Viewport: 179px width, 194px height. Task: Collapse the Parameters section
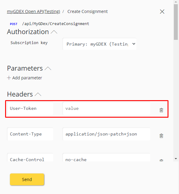[48, 68]
